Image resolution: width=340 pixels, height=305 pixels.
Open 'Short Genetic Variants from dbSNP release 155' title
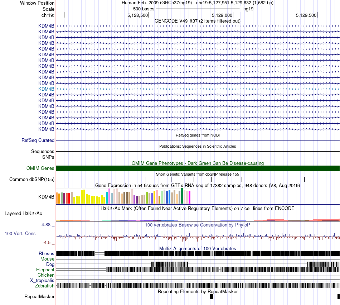(x=198, y=174)
